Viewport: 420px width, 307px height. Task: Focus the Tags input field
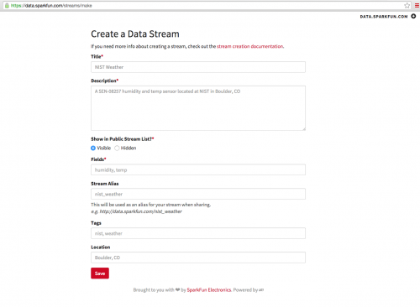pos(198,233)
